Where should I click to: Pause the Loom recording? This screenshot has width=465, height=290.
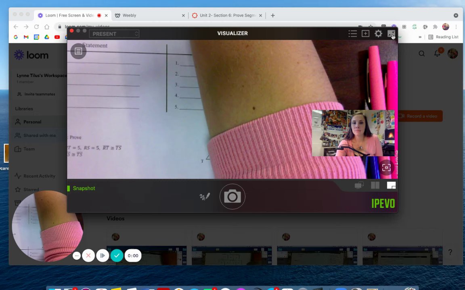pos(103,256)
